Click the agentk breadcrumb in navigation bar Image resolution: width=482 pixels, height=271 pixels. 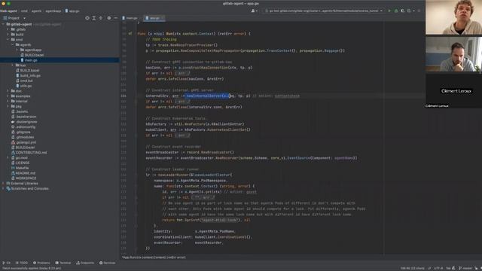tap(36, 11)
